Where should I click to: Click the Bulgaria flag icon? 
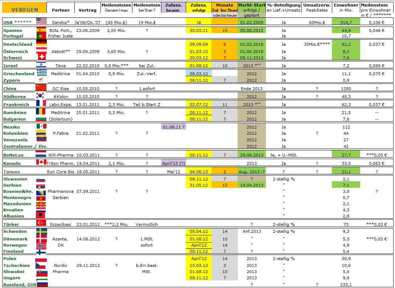tap(42, 118)
